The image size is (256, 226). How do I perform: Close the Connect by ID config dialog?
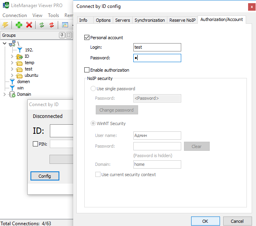tap(252, 7)
